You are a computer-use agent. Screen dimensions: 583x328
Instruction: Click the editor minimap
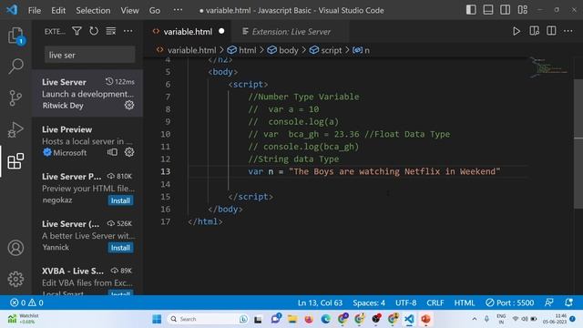pos(548,67)
